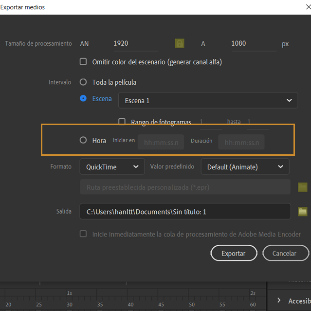Screen dimensions: 311x311
Task: Click the height field showing 1080
Action: pyautogui.click(x=253, y=43)
